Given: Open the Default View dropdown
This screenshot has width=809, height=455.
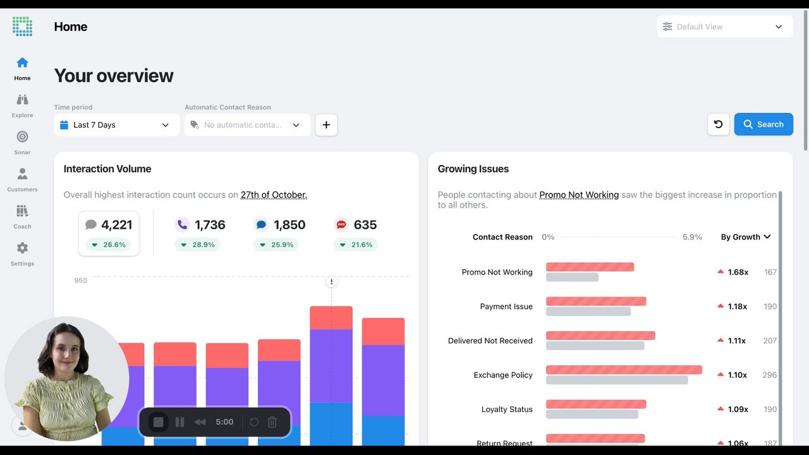Looking at the screenshot, I should (725, 27).
